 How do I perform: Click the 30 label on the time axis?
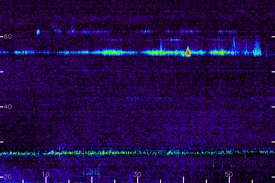click(137, 174)
